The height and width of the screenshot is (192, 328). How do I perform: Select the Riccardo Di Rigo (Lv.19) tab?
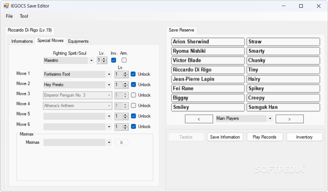click(x=30, y=30)
